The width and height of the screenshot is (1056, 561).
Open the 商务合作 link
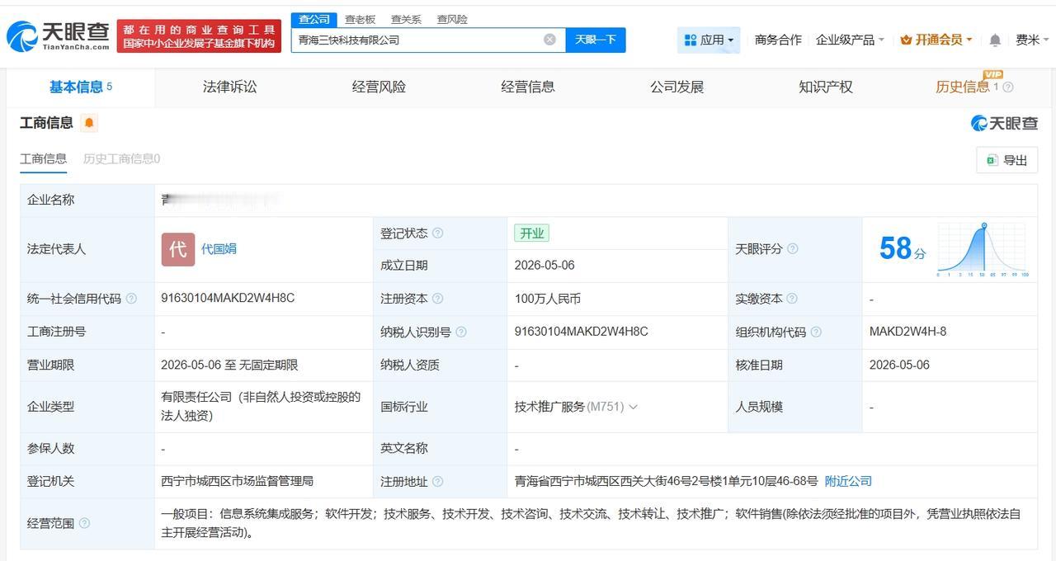click(x=778, y=40)
